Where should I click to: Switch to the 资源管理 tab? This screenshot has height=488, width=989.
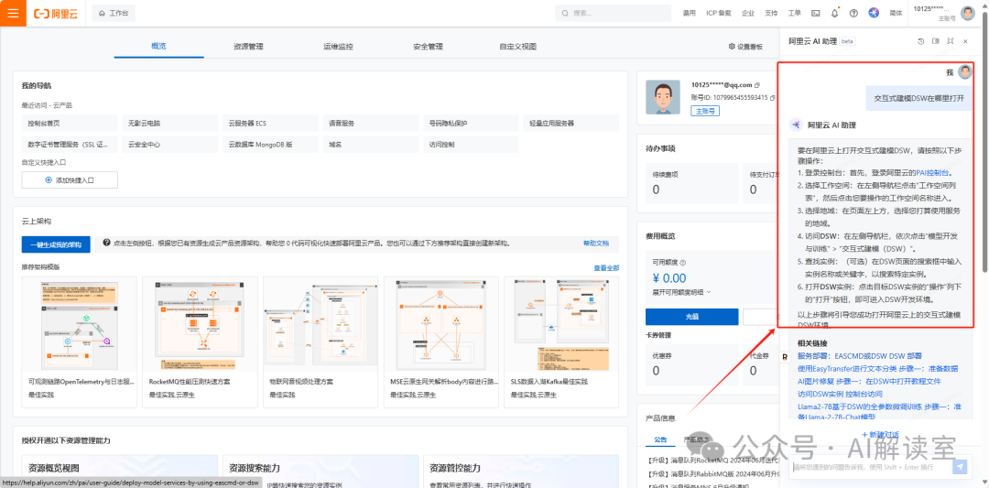[248, 47]
